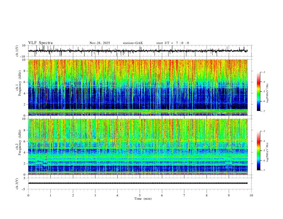Click the ch.1 colorbar "log(PSD)" label

tap(267, 93)
